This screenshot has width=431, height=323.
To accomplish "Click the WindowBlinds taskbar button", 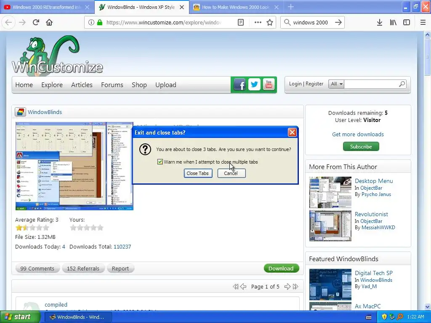I will click(x=78, y=317).
